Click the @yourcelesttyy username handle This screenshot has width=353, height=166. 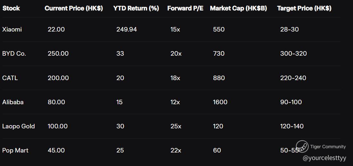(x=324, y=158)
